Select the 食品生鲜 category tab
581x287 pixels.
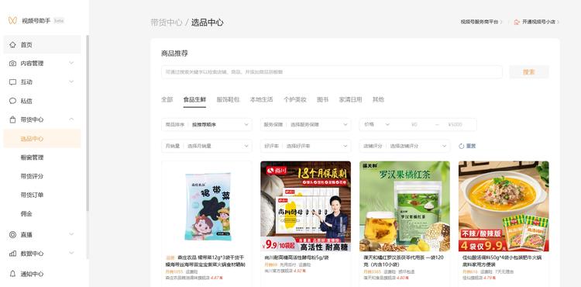(x=194, y=99)
